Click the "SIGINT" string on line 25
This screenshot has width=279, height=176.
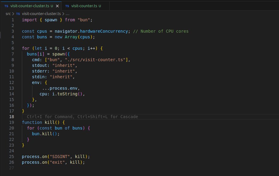60,157
